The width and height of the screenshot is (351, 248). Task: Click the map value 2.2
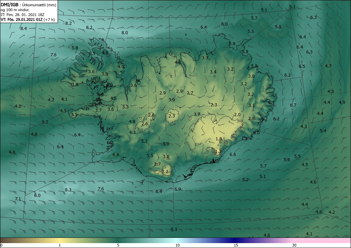[165, 172]
